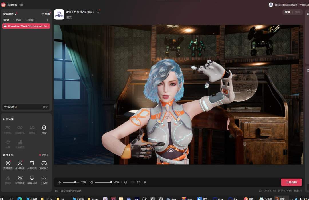The width and height of the screenshot is (309, 200).
Task: Open Unreal Engine icon on taskbar
Action: (x=145, y=199)
